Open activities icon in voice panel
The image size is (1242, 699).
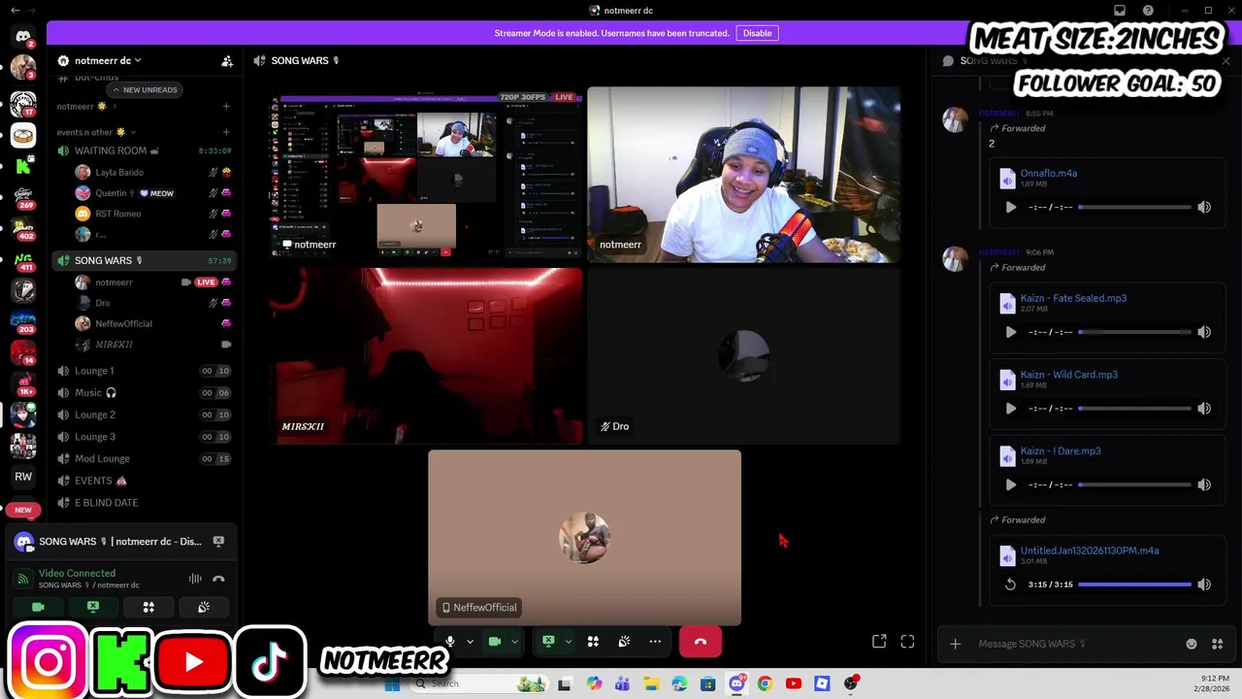[x=148, y=608]
